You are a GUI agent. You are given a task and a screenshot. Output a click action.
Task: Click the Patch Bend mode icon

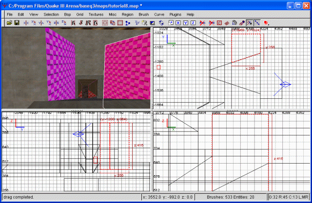[x=234, y=23]
